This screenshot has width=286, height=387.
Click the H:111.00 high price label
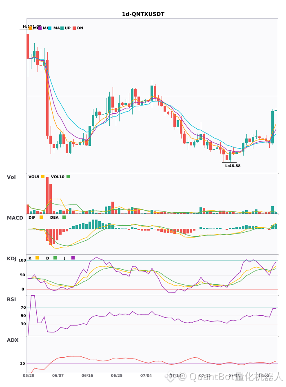[x=32, y=26]
